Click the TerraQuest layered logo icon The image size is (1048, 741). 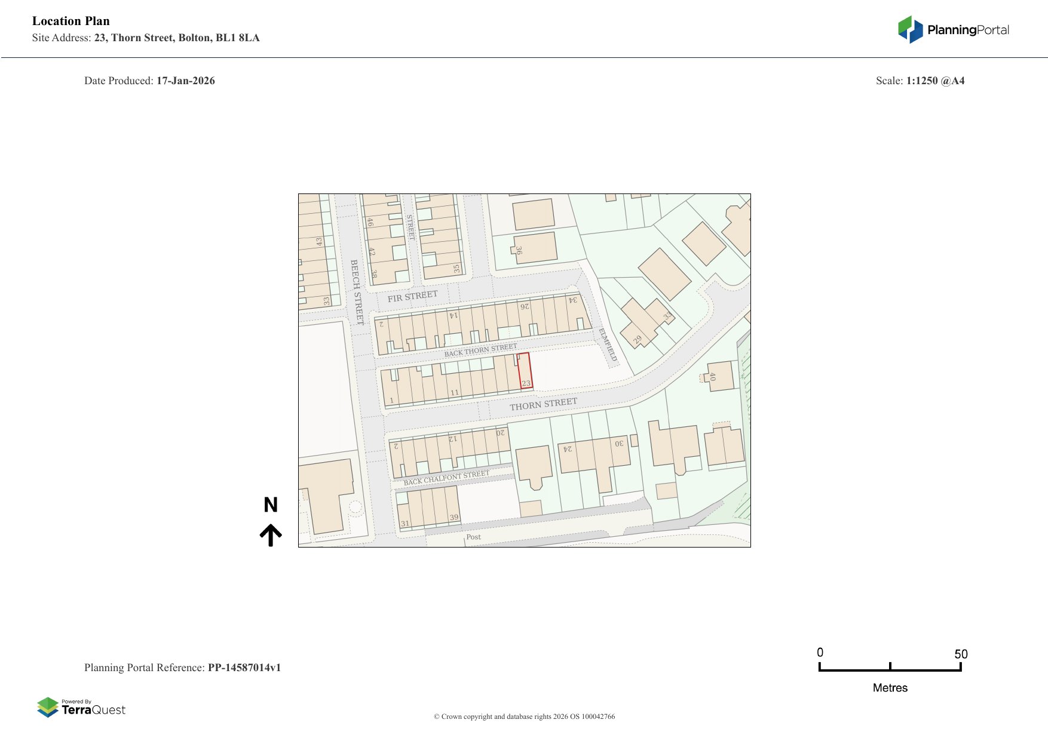click(x=48, y=707)
